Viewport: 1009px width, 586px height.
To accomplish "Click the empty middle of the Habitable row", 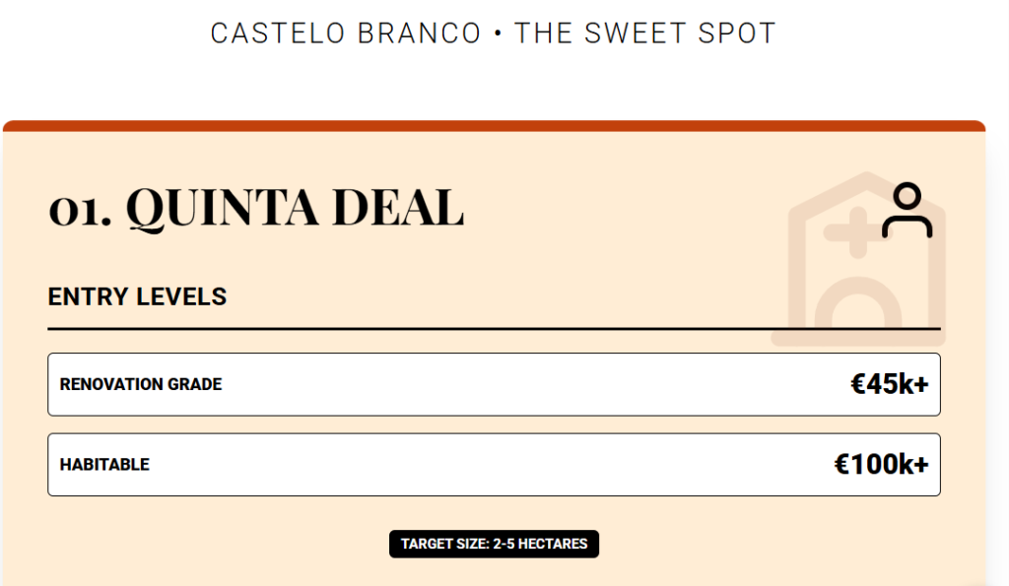I will point(493,465).
